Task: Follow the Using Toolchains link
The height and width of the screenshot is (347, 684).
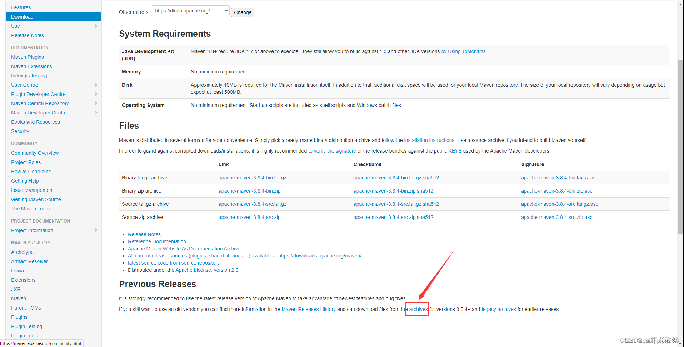Action: tap(463, 51)
